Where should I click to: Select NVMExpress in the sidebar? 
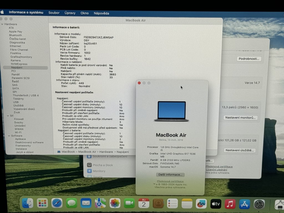(19, 64)
